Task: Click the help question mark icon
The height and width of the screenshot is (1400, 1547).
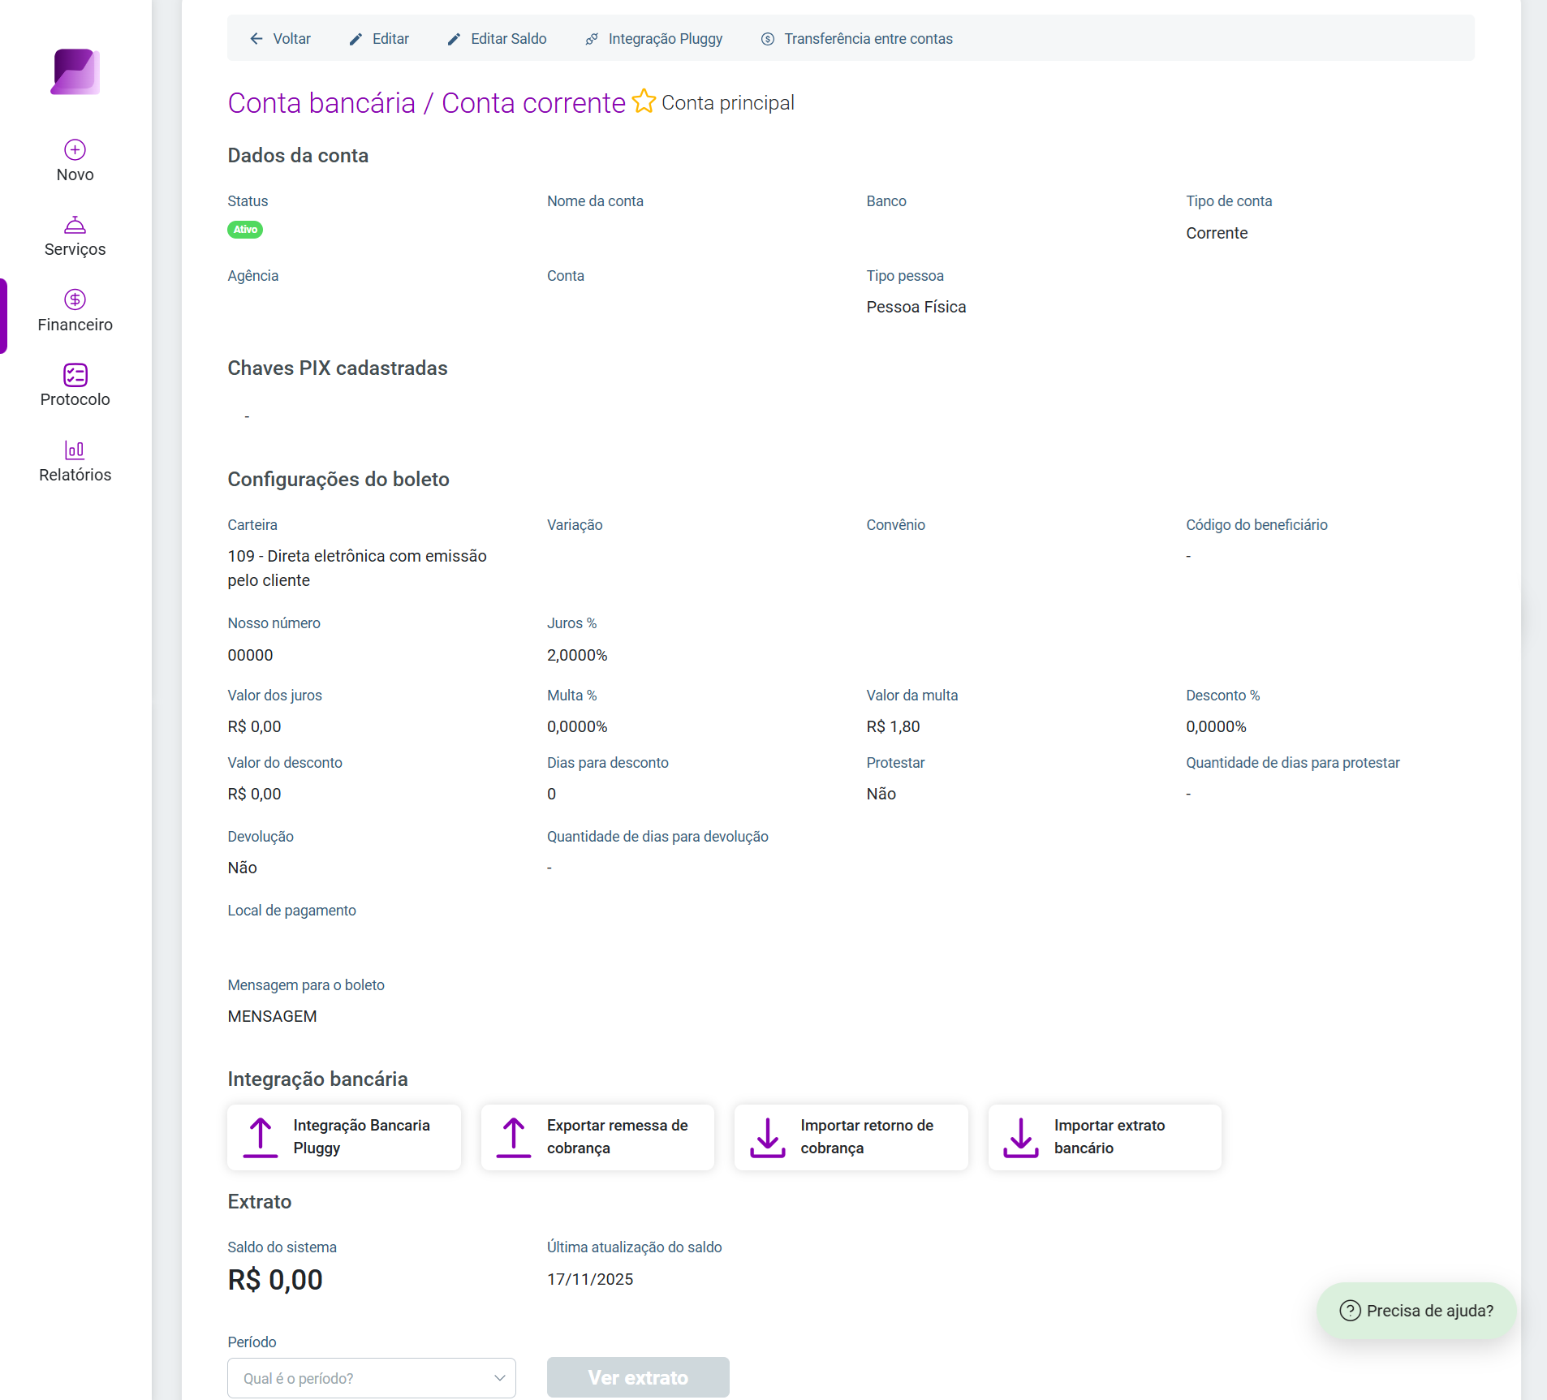Action: [x=1350, y=1311]
